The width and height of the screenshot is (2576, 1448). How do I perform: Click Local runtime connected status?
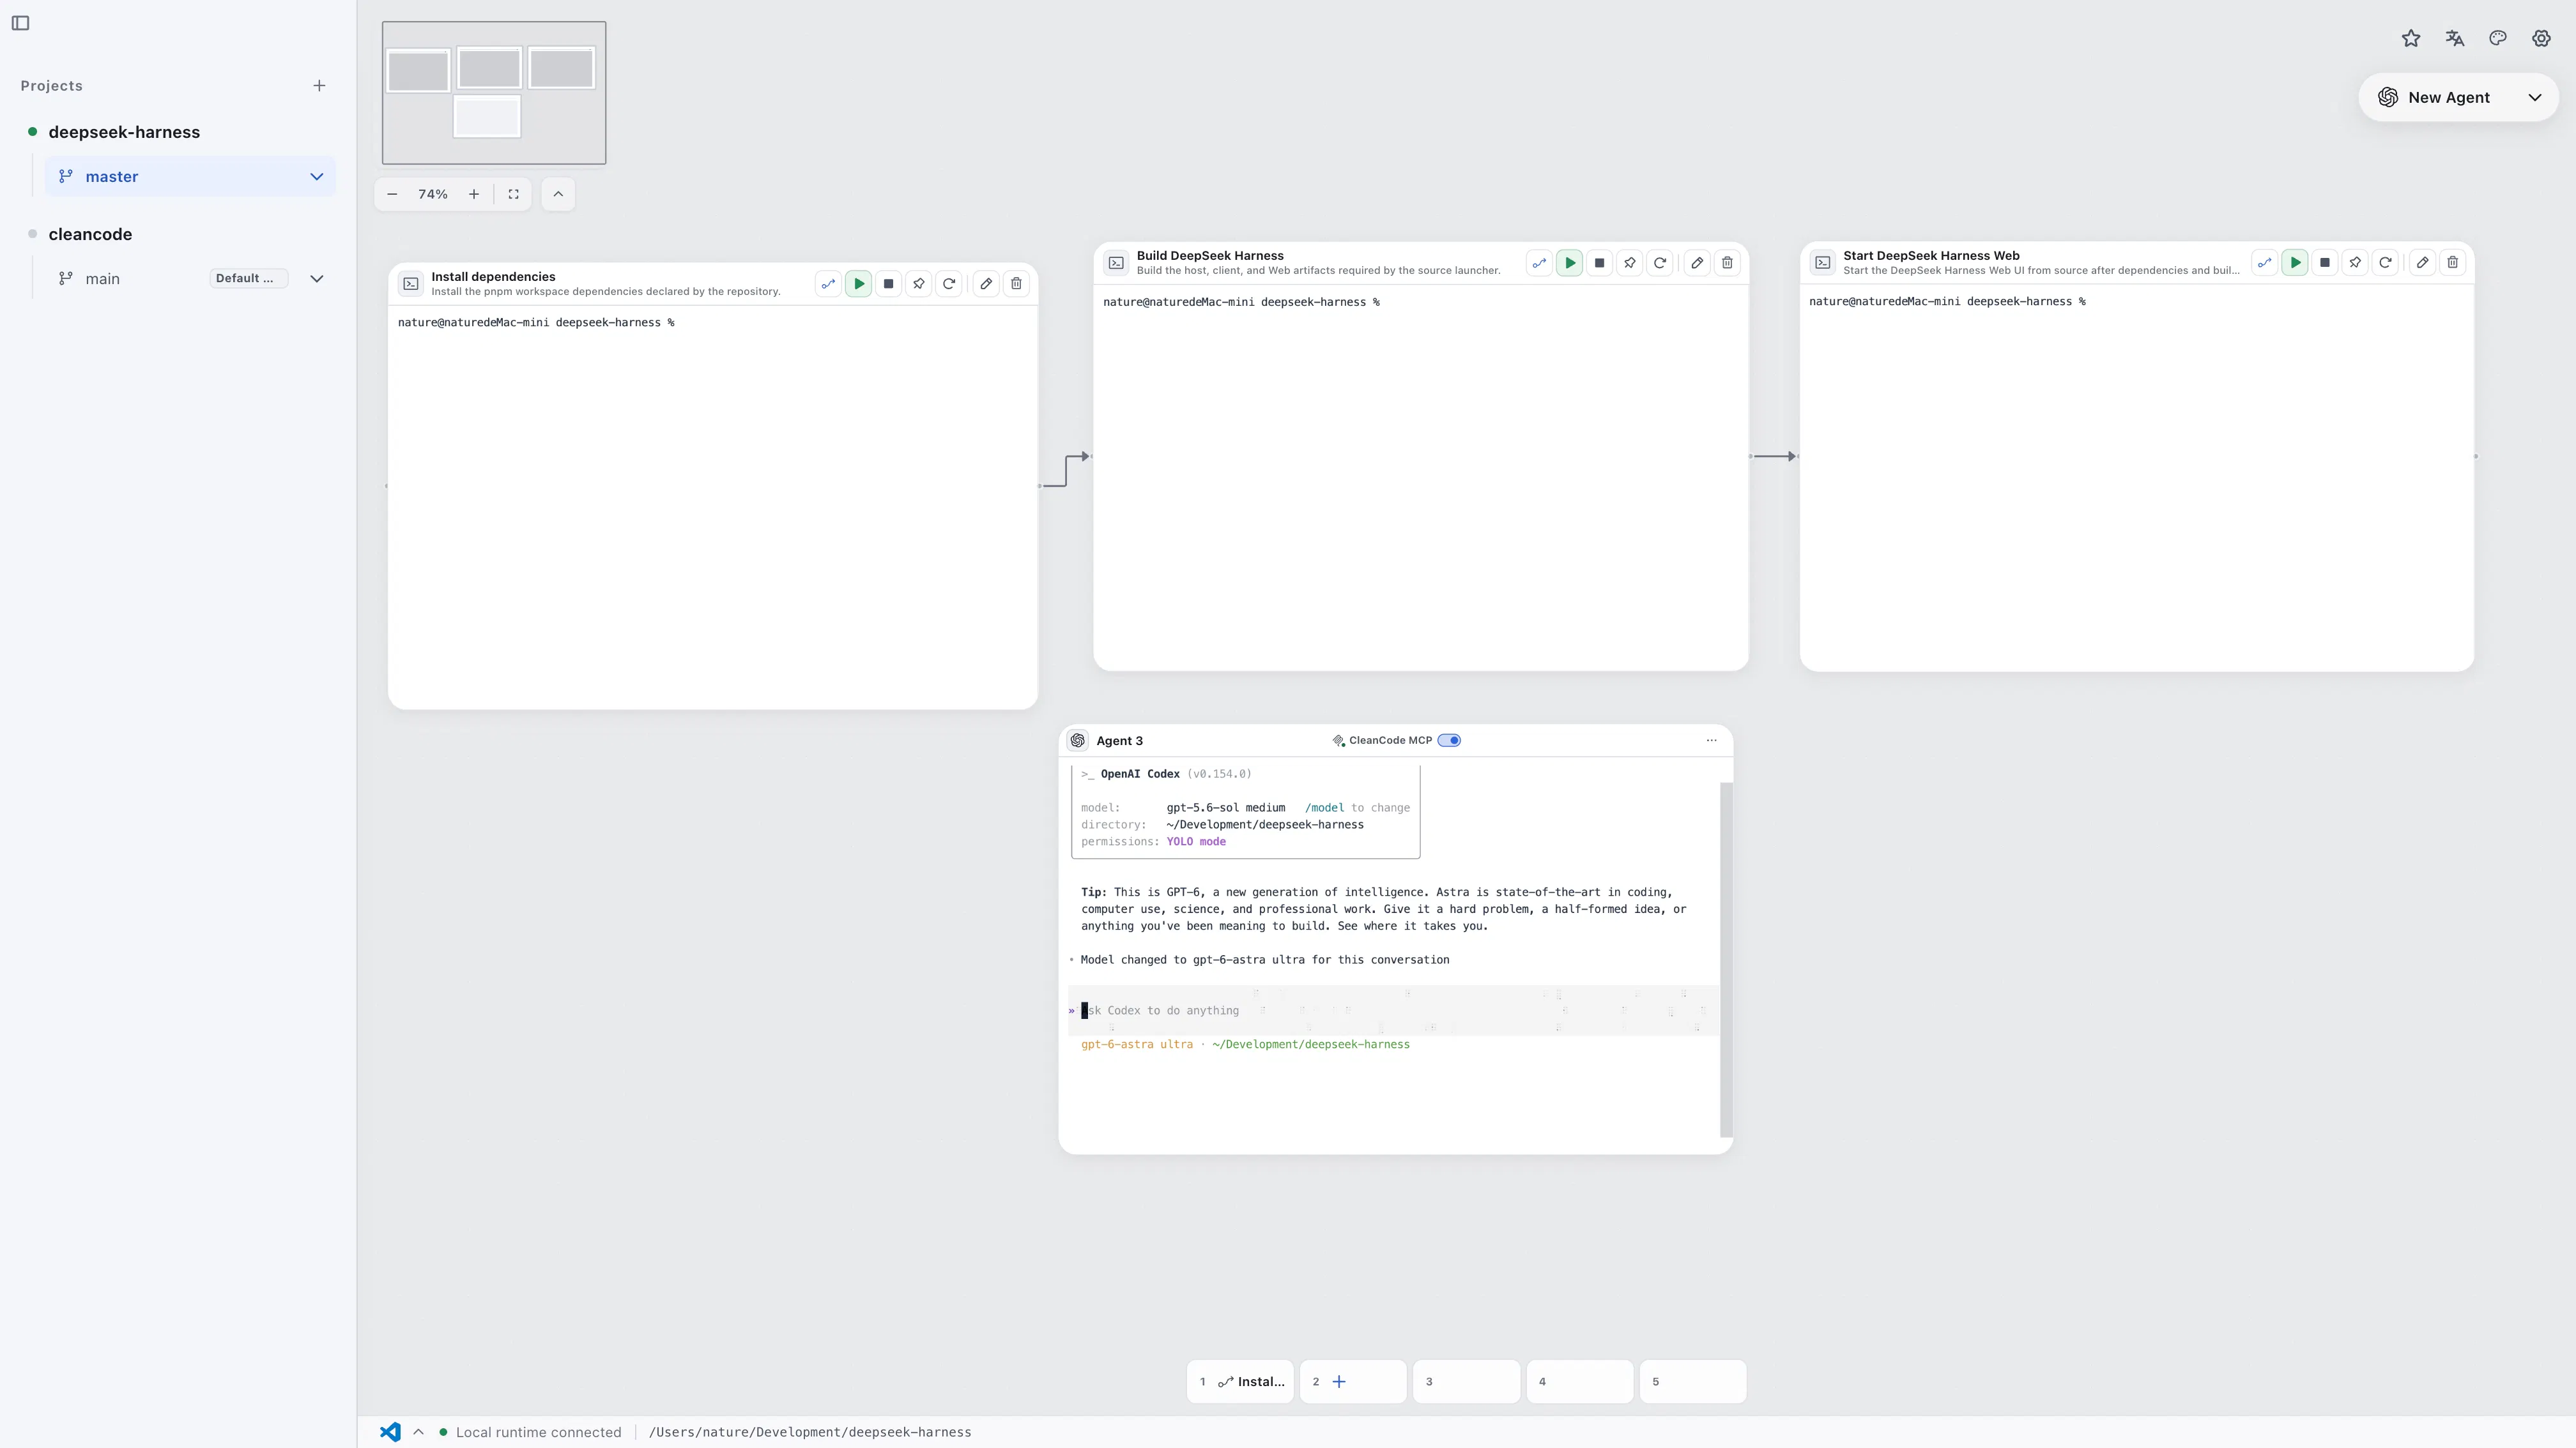click(530, 1432)
